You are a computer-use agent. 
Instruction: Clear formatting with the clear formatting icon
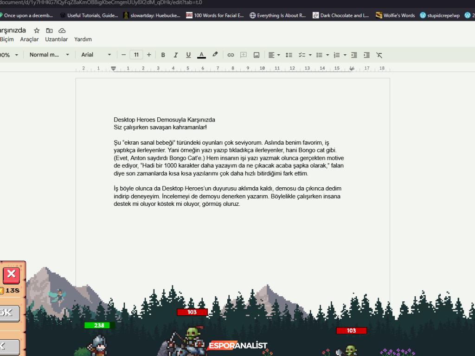pos(379,55)
